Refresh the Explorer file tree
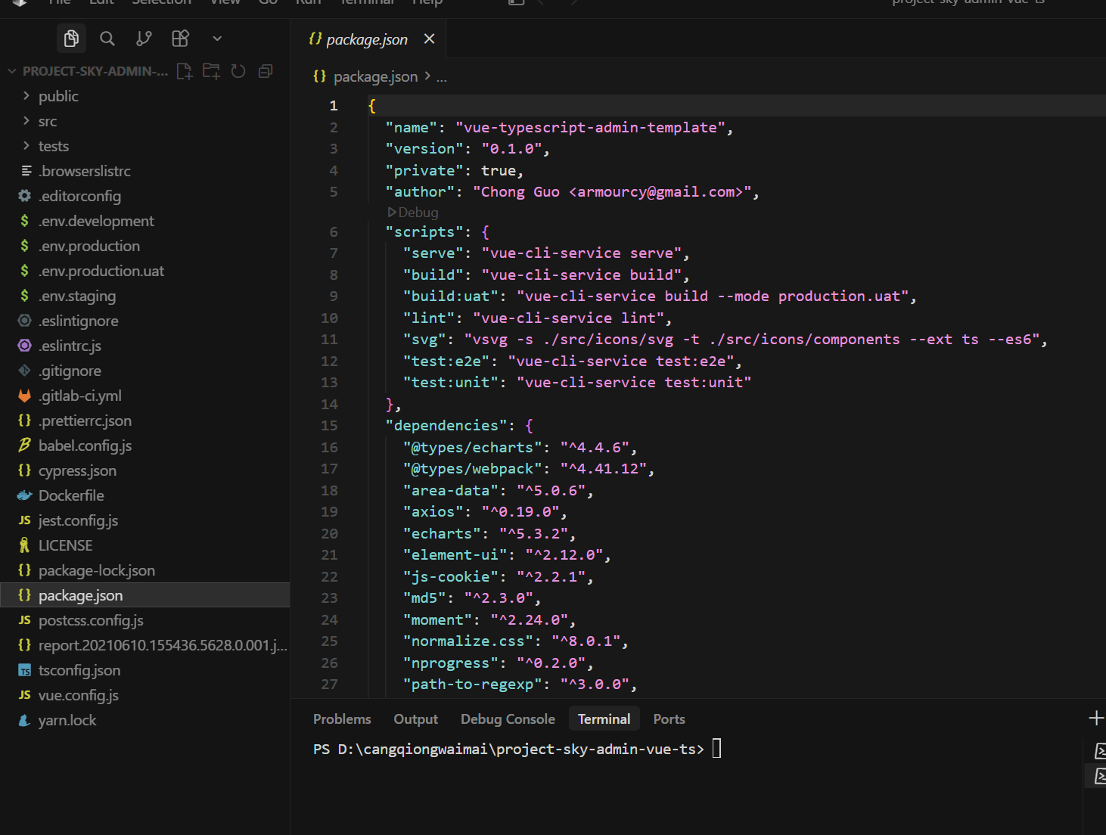The image size is (1106, 835). pos(238,71)
